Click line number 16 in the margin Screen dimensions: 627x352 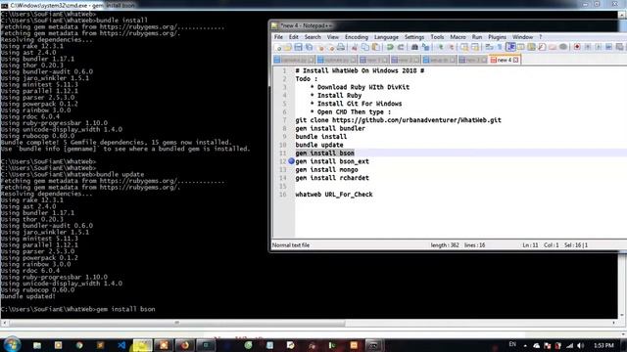tap(283, 195)
